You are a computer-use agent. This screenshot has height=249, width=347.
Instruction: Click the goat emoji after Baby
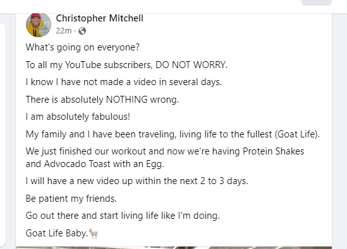pos(94,234)
